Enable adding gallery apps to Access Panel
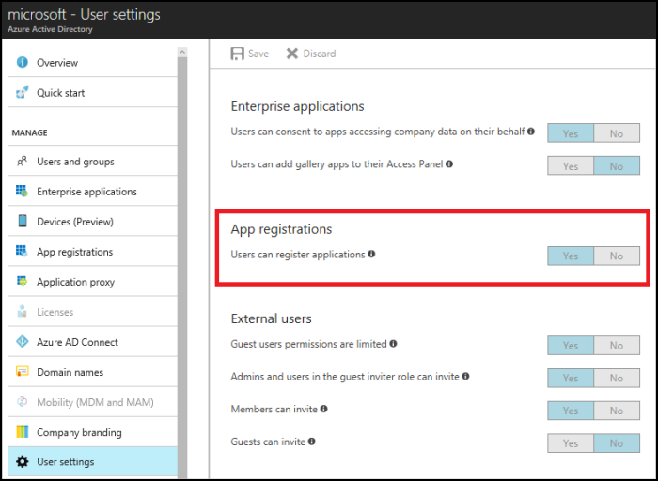 [x=571, y=166]
